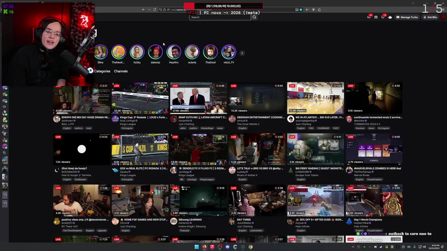Bookmark this page with the star icon
This screenshot has width=447, height=251.
tap(301, 9)
